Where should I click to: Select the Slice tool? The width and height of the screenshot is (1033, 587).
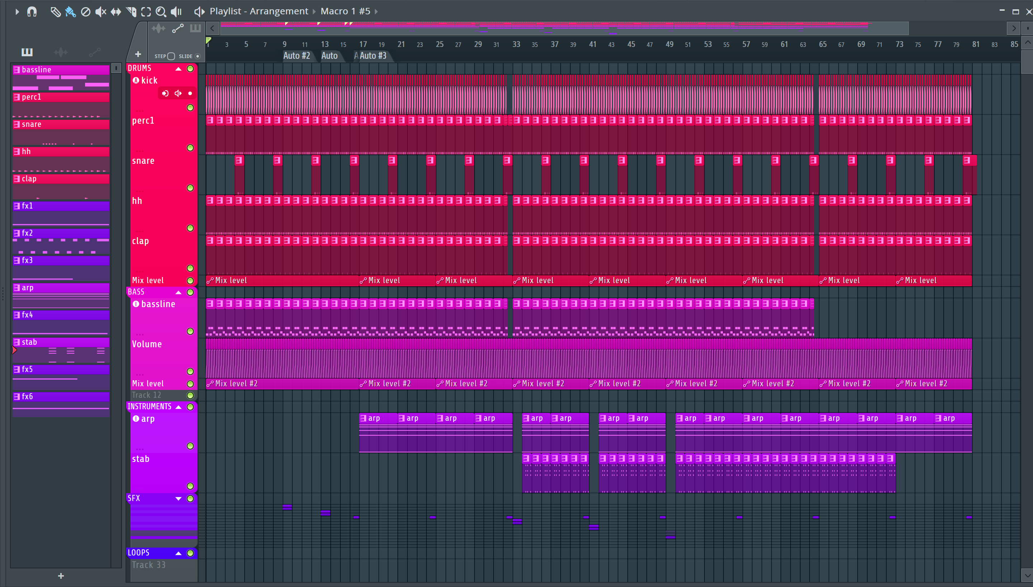[131, 12]
